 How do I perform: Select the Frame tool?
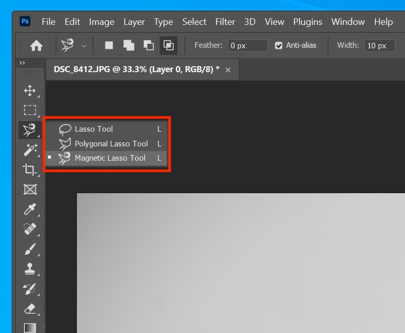click(30, 190)
